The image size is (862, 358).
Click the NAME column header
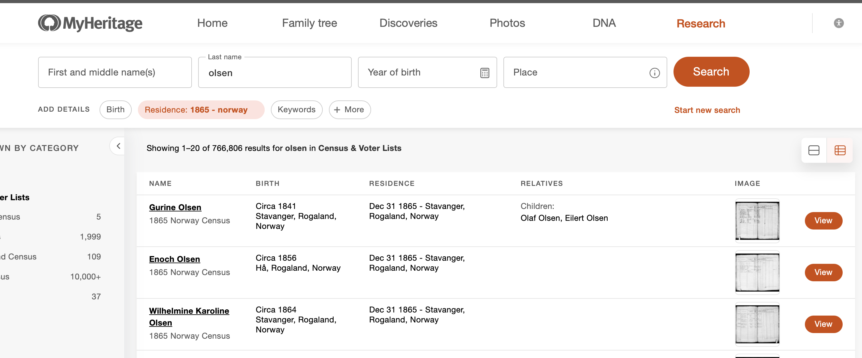(160, 183)
